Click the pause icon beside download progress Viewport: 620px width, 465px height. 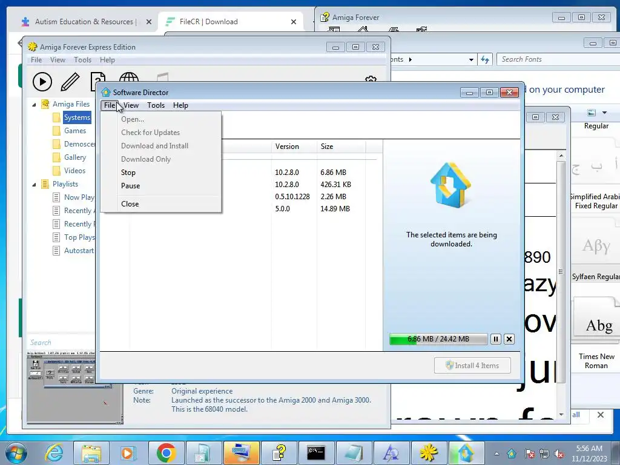[x=495, y=339]
